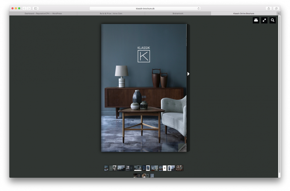Select the Klassik Online Brochure tab
The width and height of the screenshot is (290, 191).
pos(244,14)
